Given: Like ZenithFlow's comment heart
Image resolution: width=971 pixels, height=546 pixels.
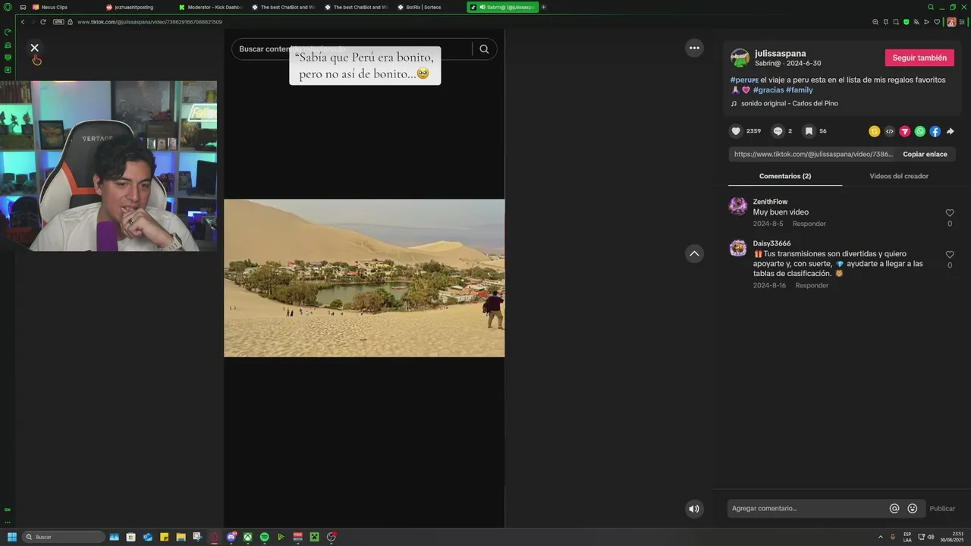Looking at the screenshot, I should coord(950,213).
